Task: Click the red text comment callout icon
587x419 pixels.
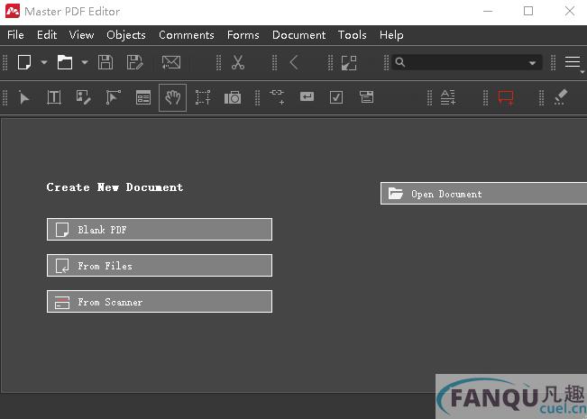Action: tap(506, 98)
